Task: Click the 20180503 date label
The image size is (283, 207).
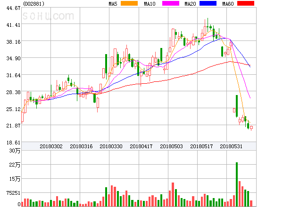Action: tap(171, 146)
